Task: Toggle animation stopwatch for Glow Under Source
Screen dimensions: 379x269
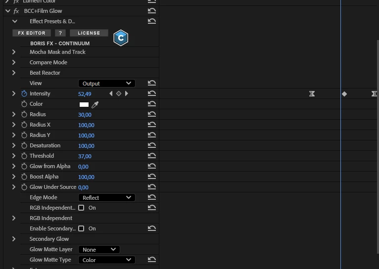Action: (24, 187)
